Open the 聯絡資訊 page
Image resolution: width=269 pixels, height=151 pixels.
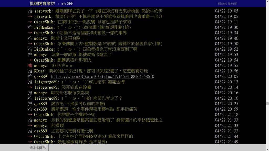[222, 4]
